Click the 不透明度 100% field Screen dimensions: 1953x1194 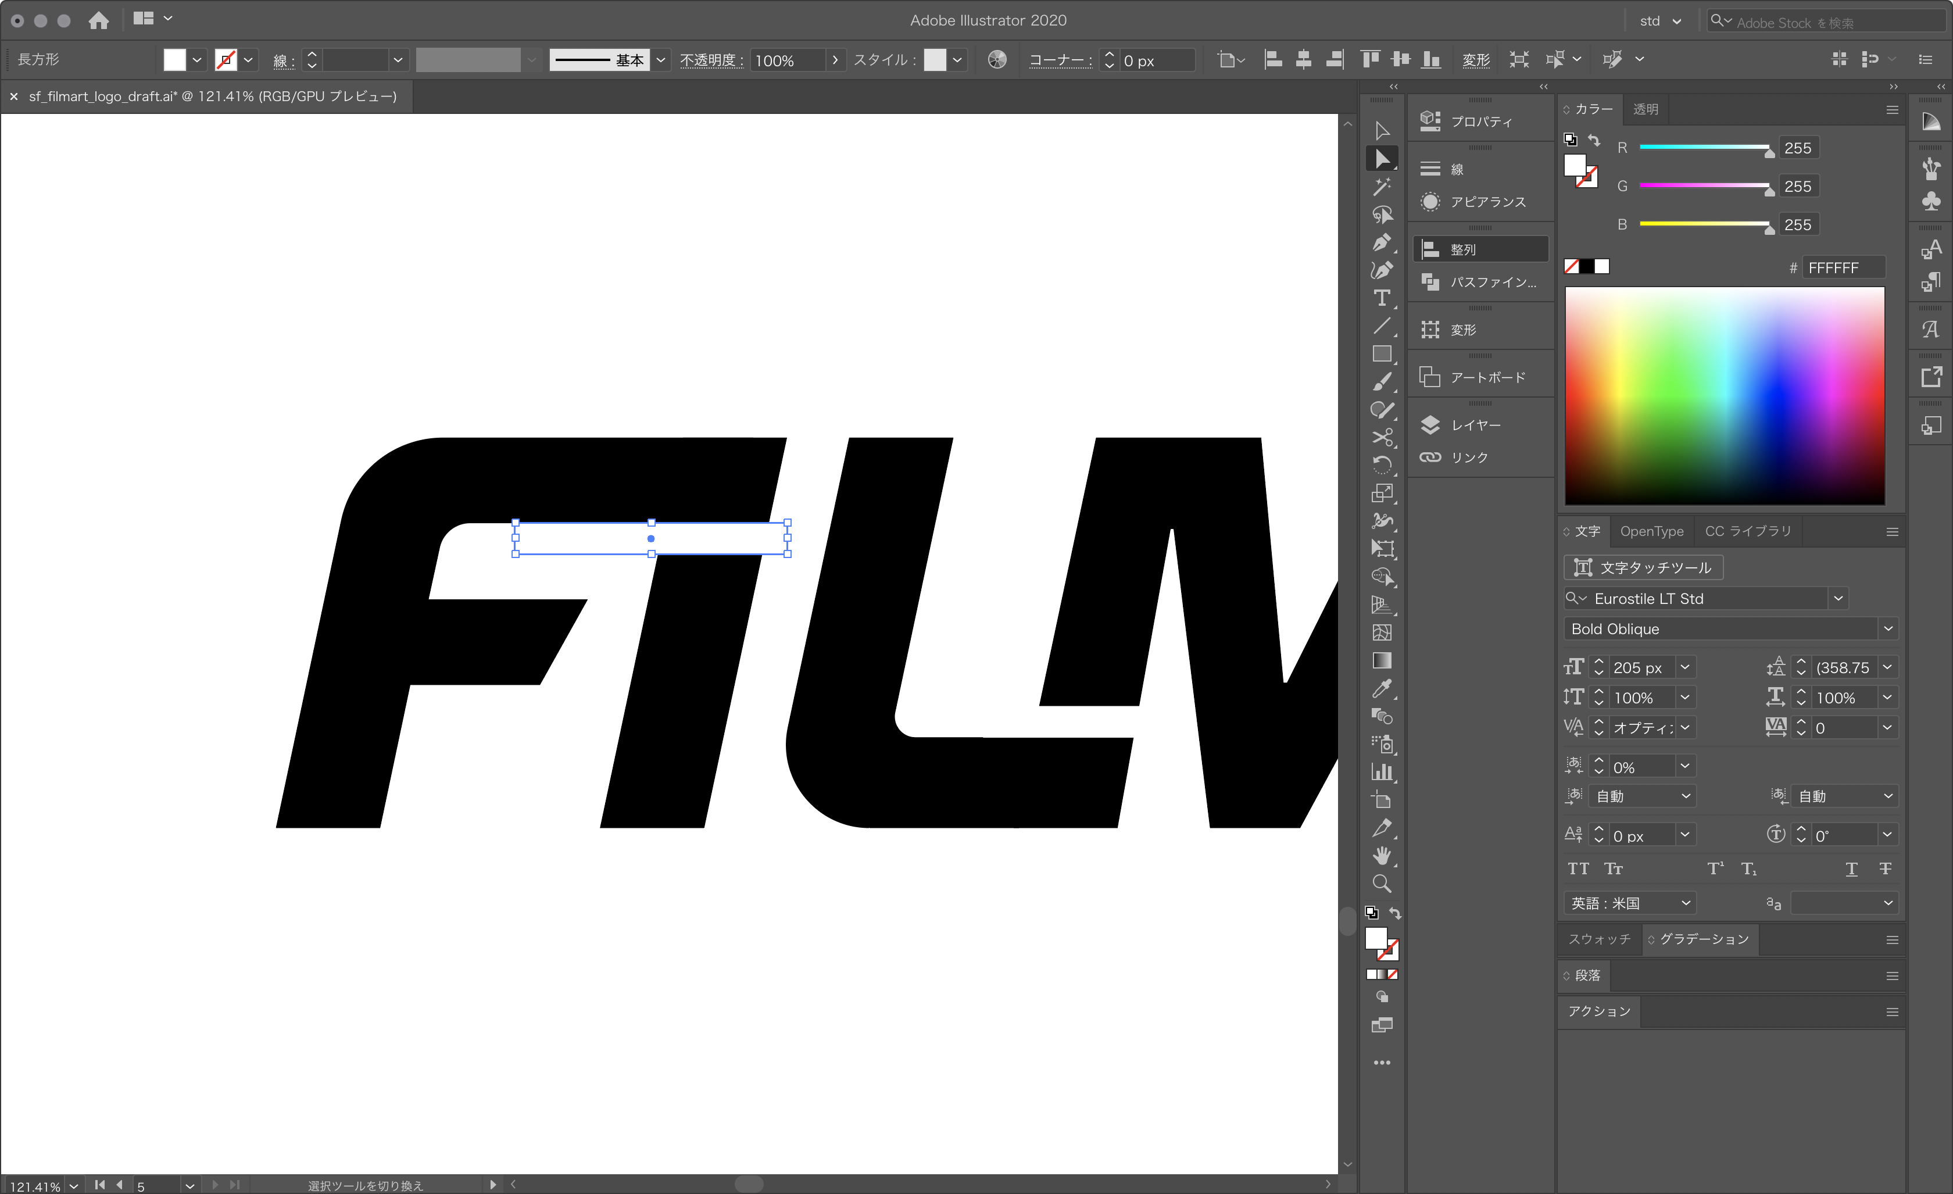(789, 60)
